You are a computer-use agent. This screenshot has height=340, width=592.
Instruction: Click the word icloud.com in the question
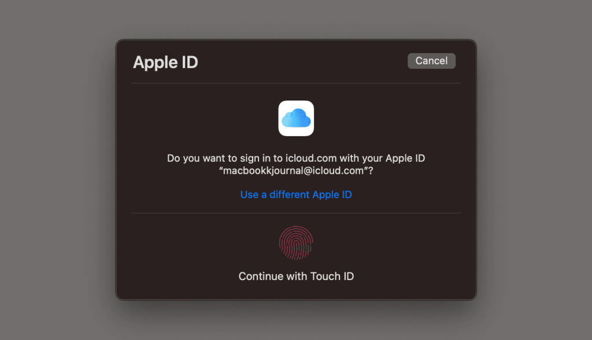[x=310, y=158]
